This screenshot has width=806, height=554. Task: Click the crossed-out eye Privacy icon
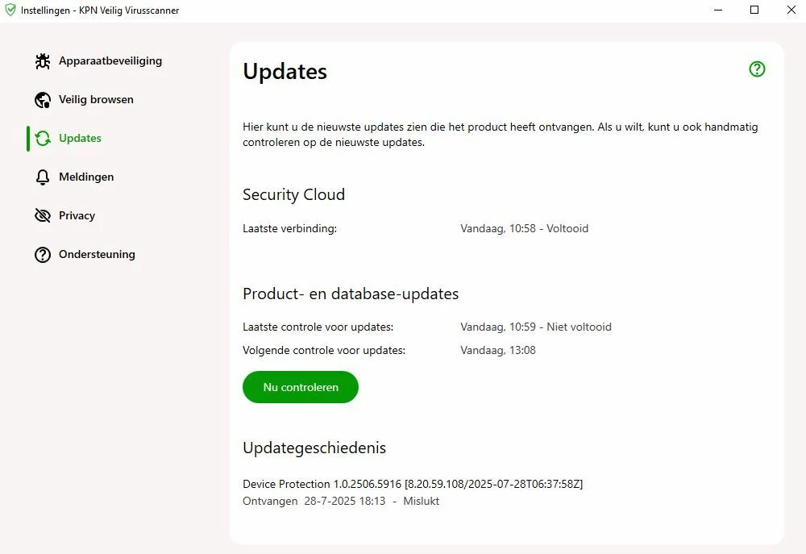coord(43,216)
